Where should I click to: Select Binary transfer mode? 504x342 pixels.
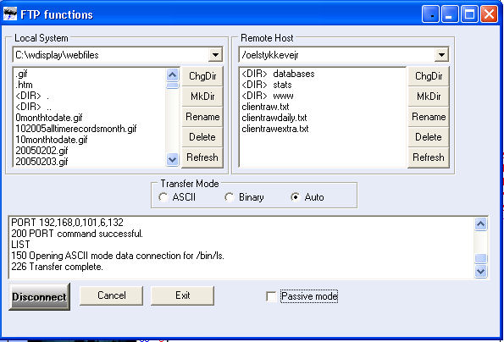point(230,197)
